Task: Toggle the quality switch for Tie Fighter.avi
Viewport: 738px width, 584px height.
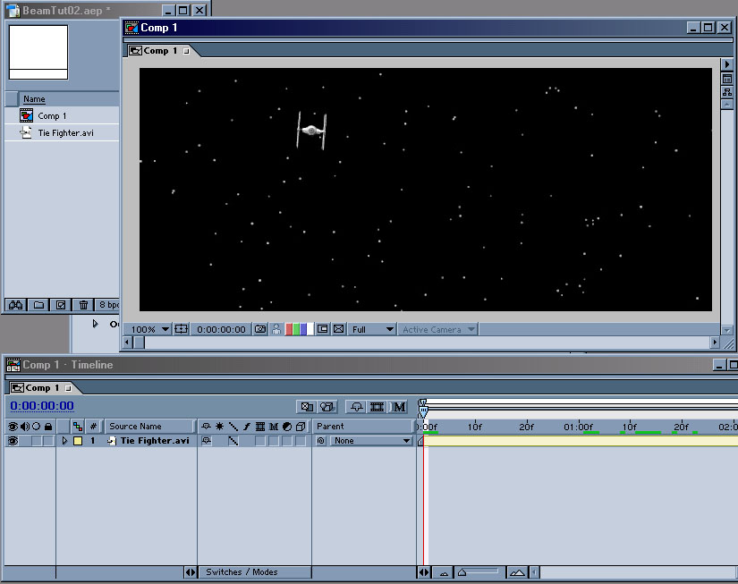Action: coord(233,441)
